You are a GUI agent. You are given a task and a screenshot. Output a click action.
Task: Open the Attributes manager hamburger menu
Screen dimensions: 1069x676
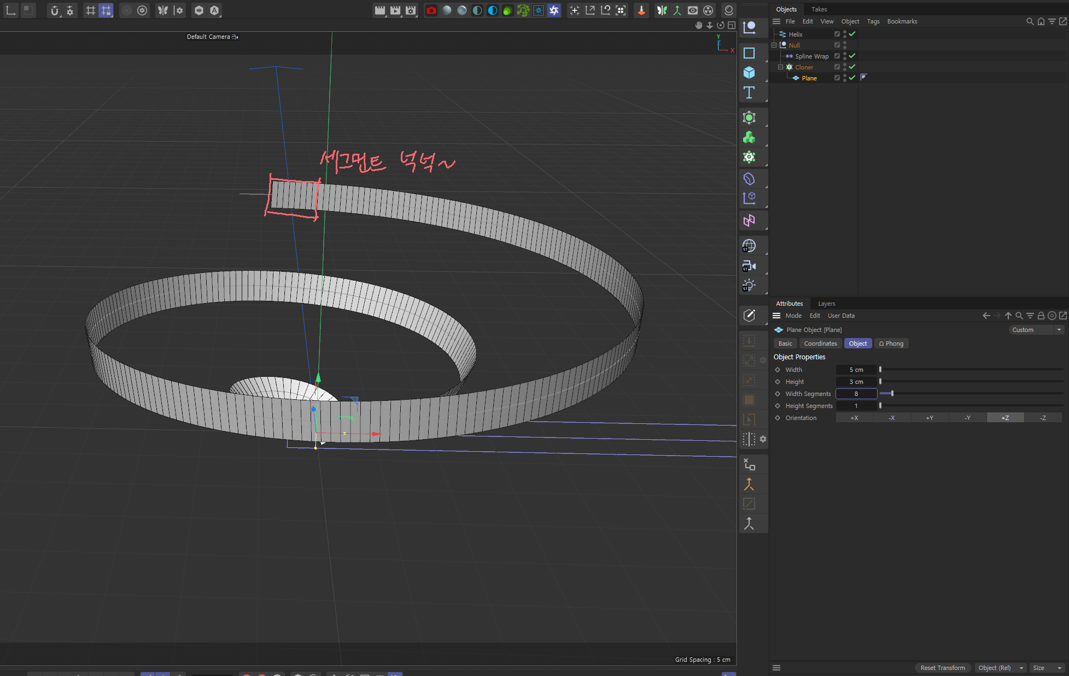(776, 316)
